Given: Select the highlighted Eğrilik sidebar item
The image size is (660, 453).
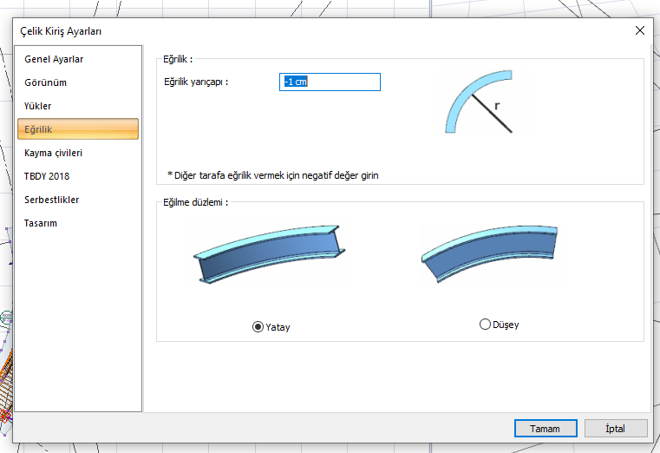Looking at the screenshot, I should pyautogui.click(x=40, y=129).
